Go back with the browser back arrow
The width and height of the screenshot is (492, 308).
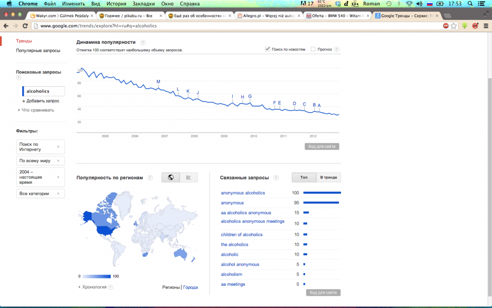tap(6, 26)
